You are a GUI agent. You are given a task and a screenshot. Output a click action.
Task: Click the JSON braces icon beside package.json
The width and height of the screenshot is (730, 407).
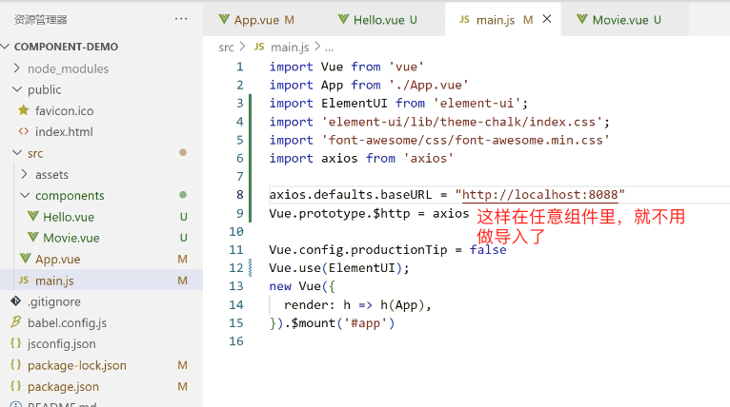16,387
